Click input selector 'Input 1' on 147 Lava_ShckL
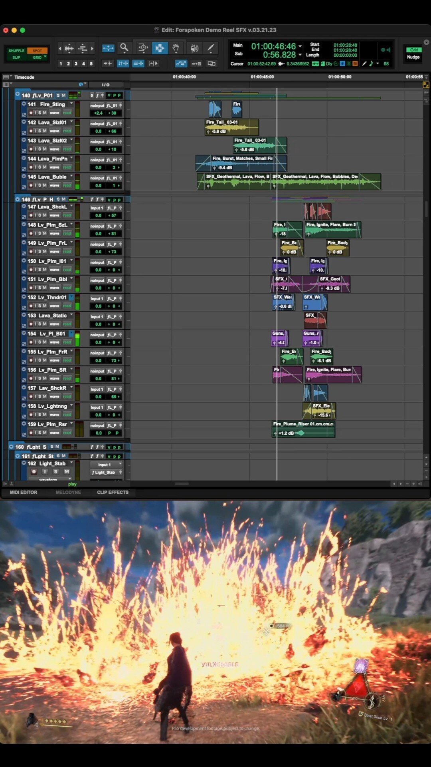This screenshot has height=767, width=431. 97,208
